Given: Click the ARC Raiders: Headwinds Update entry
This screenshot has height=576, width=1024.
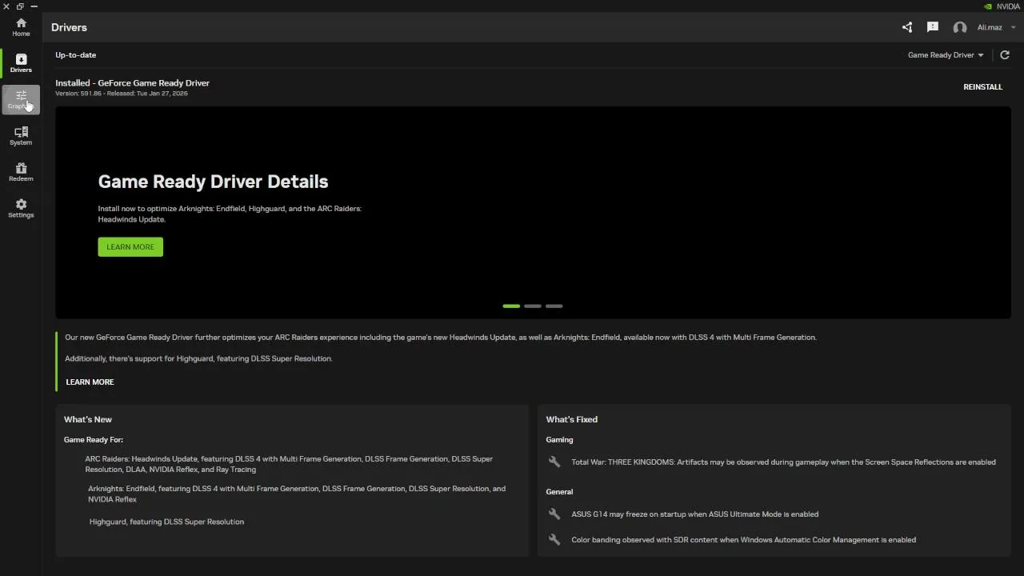Looking at the screenshot, I should click(289, 464).
